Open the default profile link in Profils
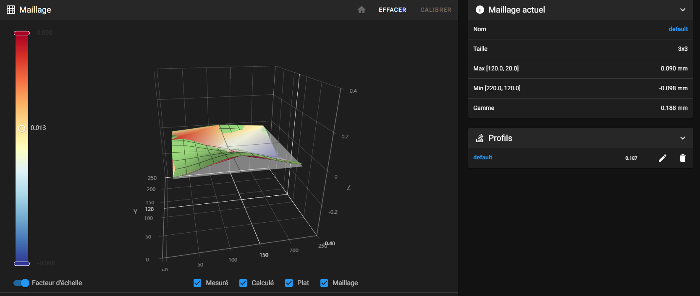 482,157
